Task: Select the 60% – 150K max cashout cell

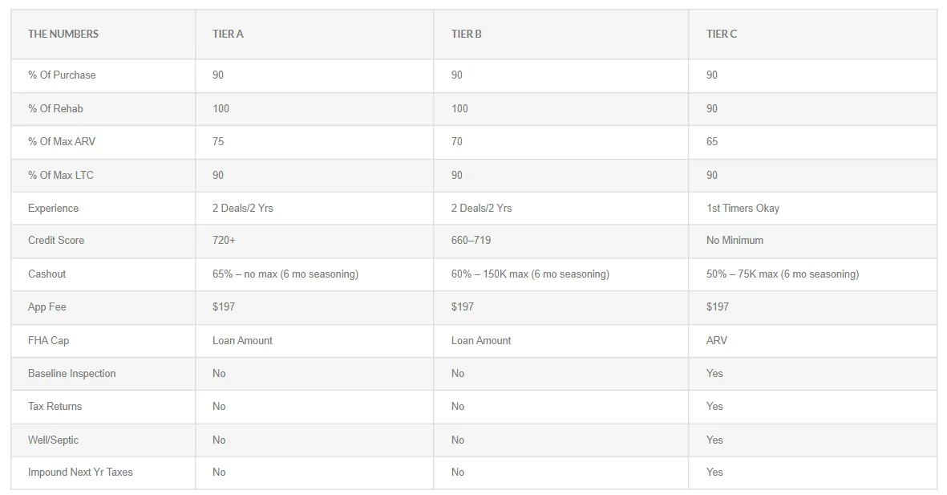Action: coord(530,274)
